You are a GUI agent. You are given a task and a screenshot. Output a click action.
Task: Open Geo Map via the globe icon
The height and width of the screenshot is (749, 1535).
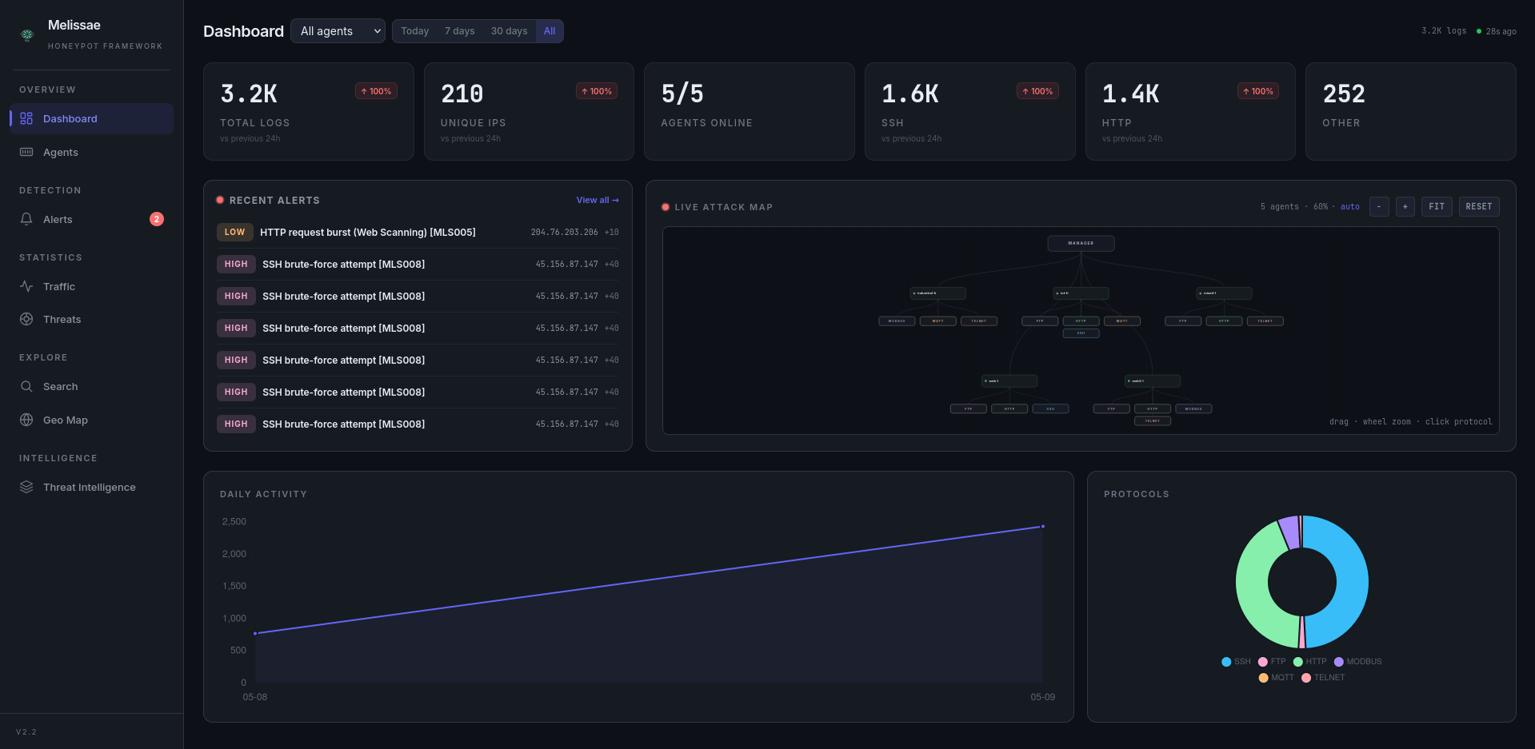(x=26, y=420)
